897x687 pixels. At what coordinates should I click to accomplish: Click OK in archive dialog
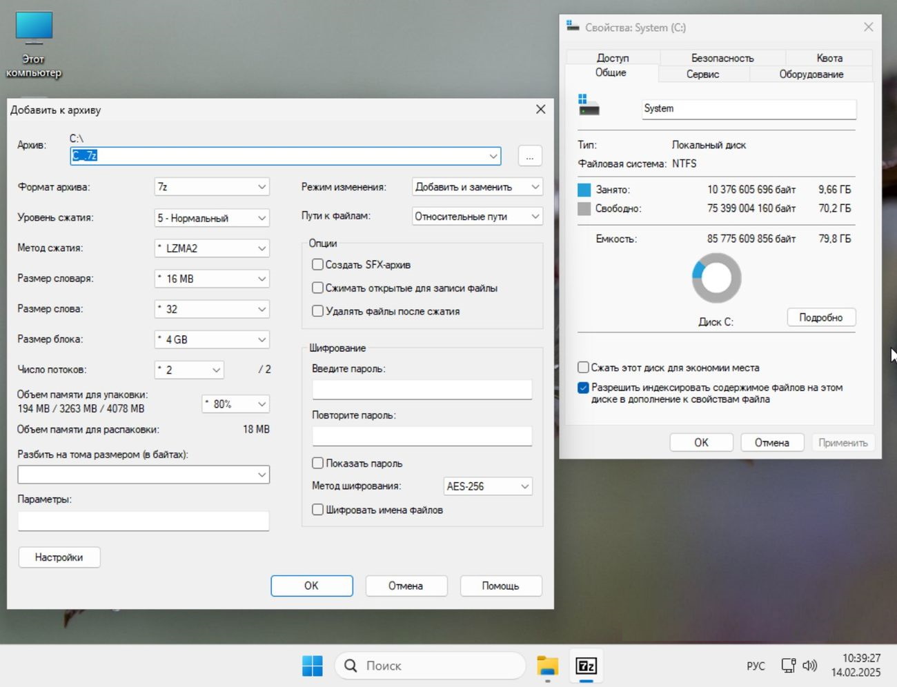tap(312, 586)
